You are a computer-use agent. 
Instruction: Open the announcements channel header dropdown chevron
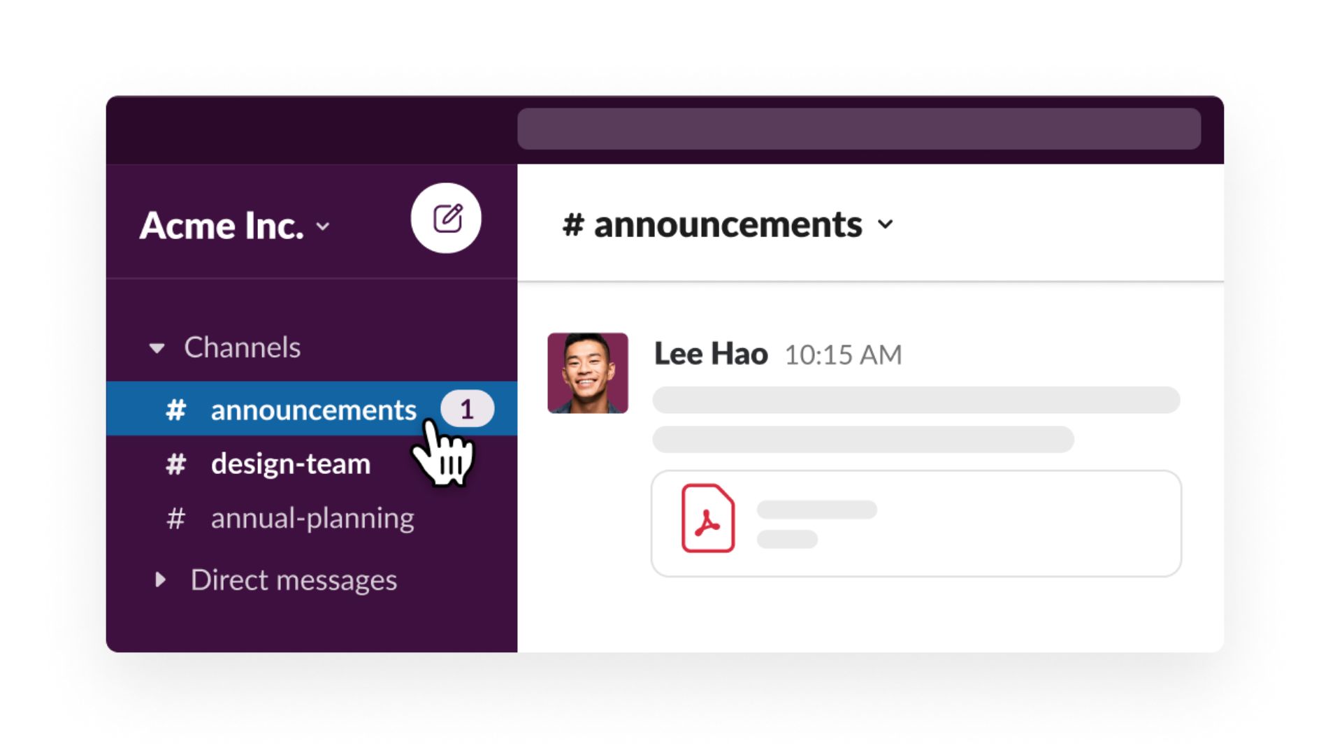tap(886, 224)
